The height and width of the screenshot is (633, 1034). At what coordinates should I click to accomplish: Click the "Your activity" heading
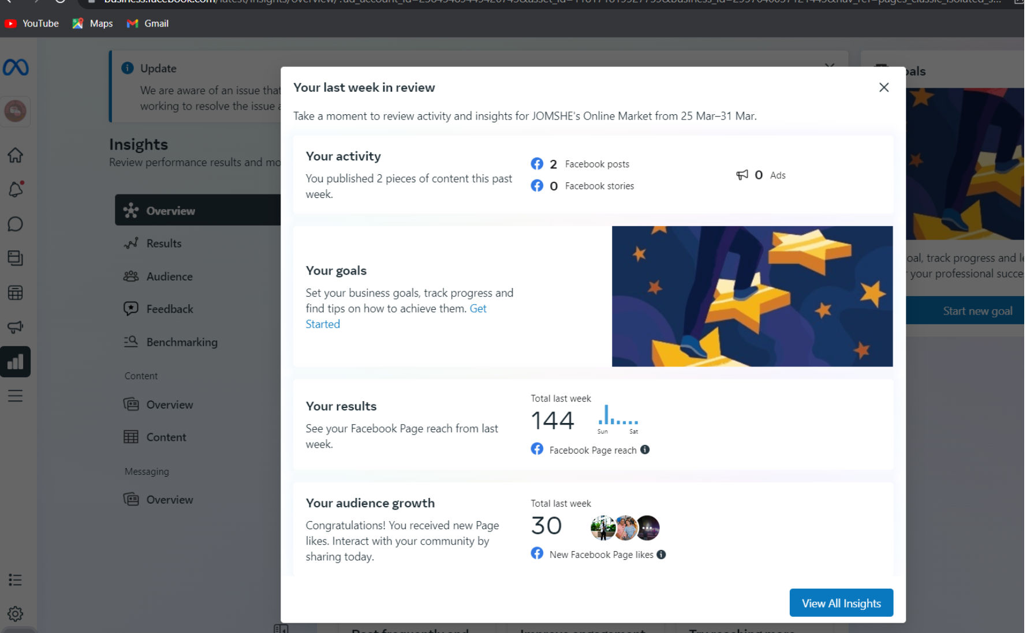[x=344, y=156]
